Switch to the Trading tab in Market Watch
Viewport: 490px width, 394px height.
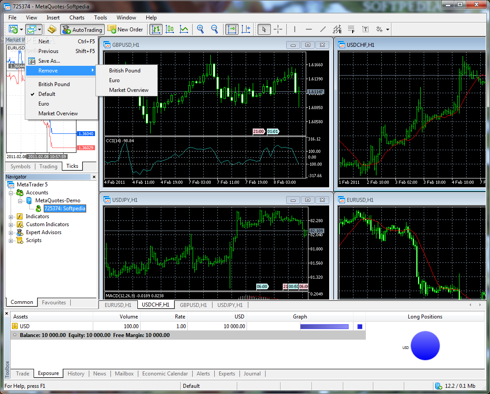(x=49, y=167)
